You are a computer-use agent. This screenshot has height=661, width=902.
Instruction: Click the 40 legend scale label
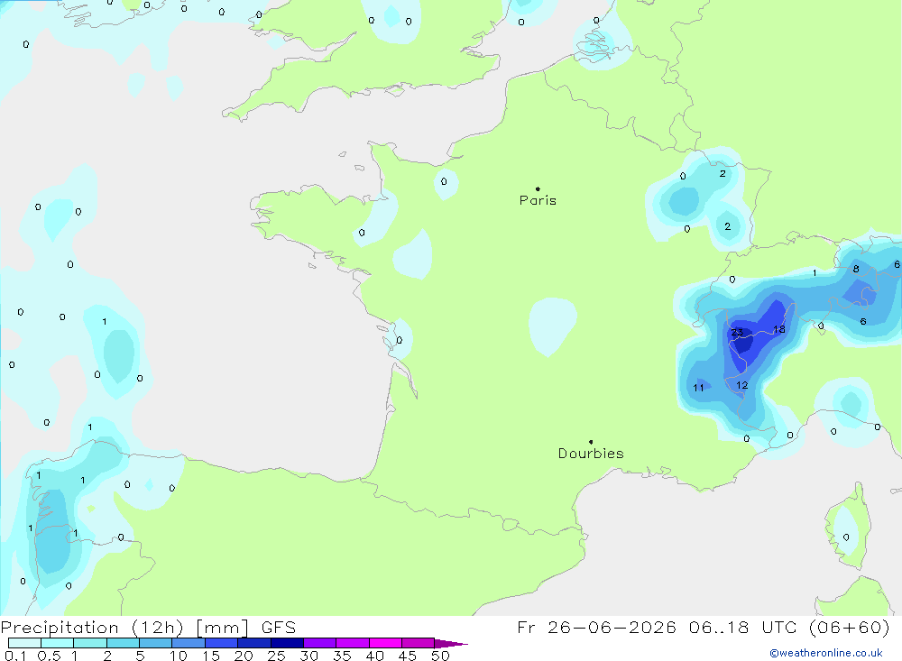click(x=374, y=656)
